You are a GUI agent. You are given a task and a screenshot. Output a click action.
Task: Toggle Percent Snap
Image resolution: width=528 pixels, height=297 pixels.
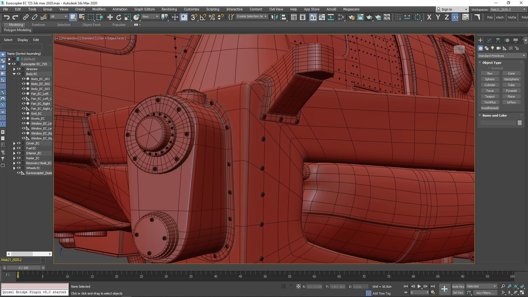click(x=212, y=17)
